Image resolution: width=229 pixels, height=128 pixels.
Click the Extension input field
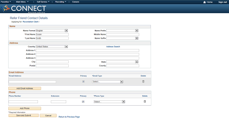point(58,102)
